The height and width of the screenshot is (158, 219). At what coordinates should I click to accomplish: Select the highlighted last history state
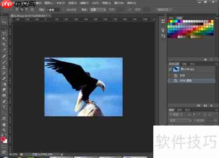(x=191, y=80)
